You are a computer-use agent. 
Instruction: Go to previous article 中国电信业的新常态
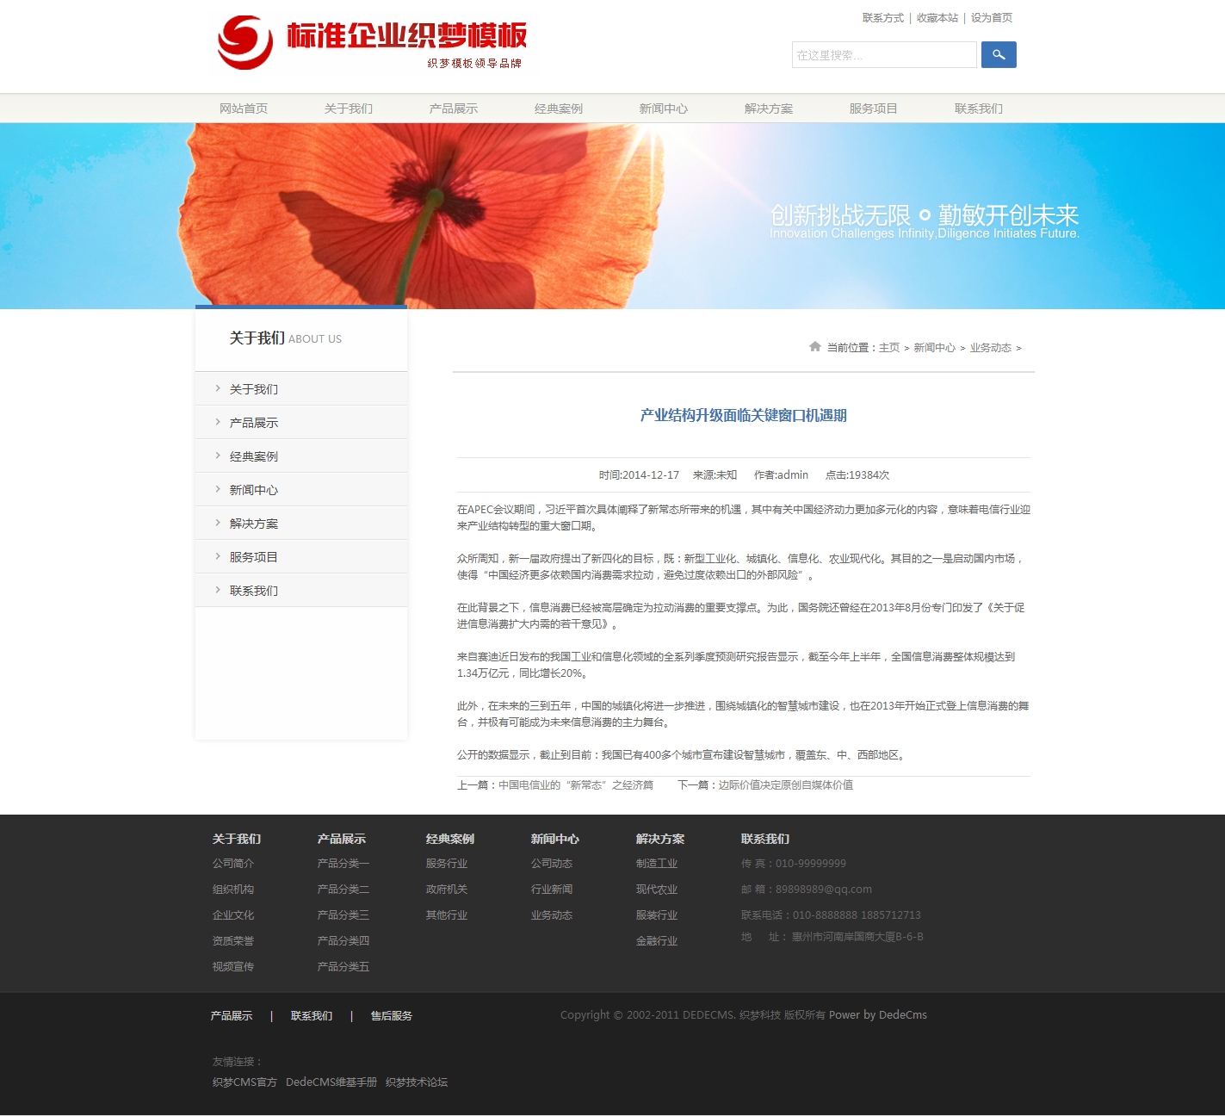tap(575, 785)
